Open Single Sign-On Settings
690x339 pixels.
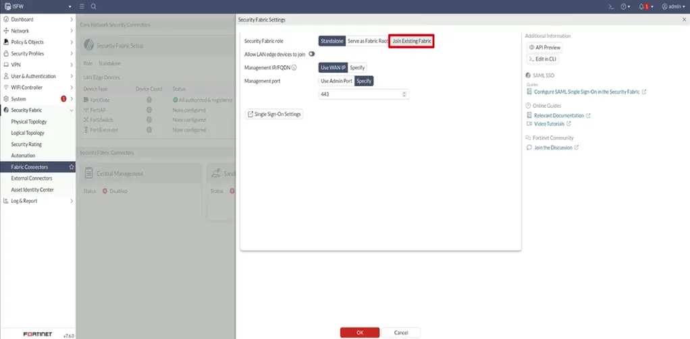[x=274, y=114]
